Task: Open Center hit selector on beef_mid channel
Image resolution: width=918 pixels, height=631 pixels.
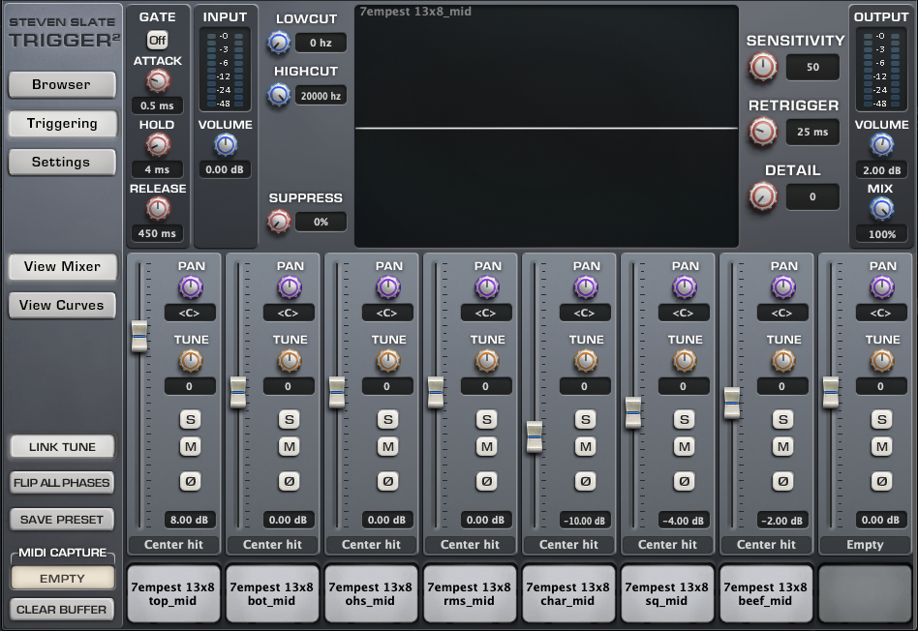Action: point(766,544)
